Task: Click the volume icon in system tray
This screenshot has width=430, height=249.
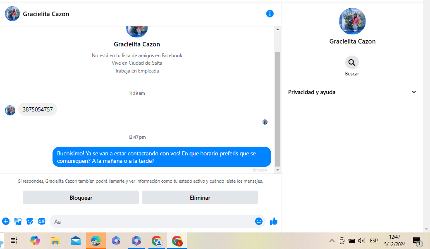Action: click(x=361, y=241)
